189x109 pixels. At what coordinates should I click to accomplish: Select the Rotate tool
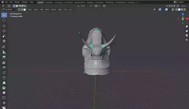point(4,31)
